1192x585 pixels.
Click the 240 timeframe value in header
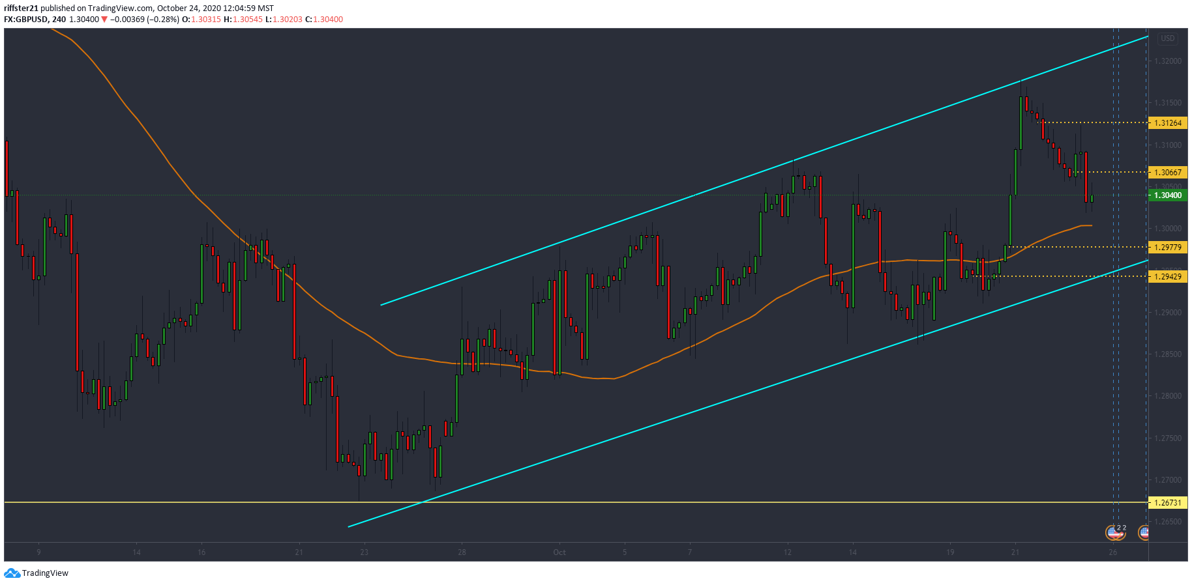(x=59, y=20)
